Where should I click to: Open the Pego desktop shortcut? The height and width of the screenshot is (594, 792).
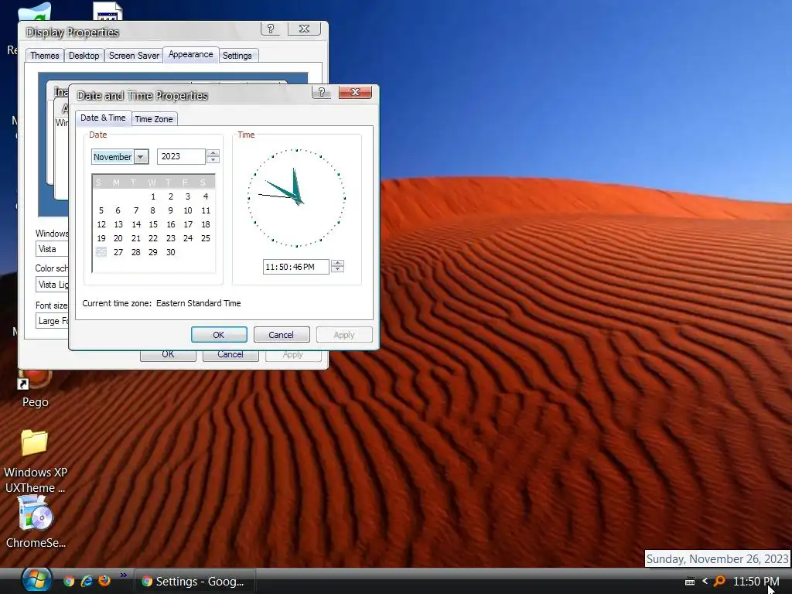tap(35, 390)
